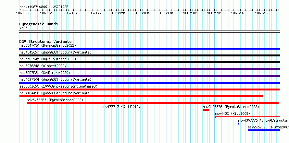Screen dimensions: 289x143
Task: Select the small blue nsv477717 marker
Action: (x=102, y=110)
